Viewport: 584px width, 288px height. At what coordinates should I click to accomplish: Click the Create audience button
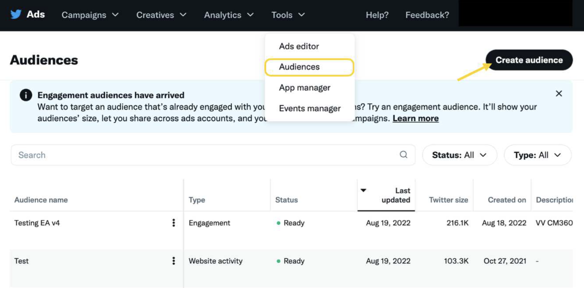(529, 60)
